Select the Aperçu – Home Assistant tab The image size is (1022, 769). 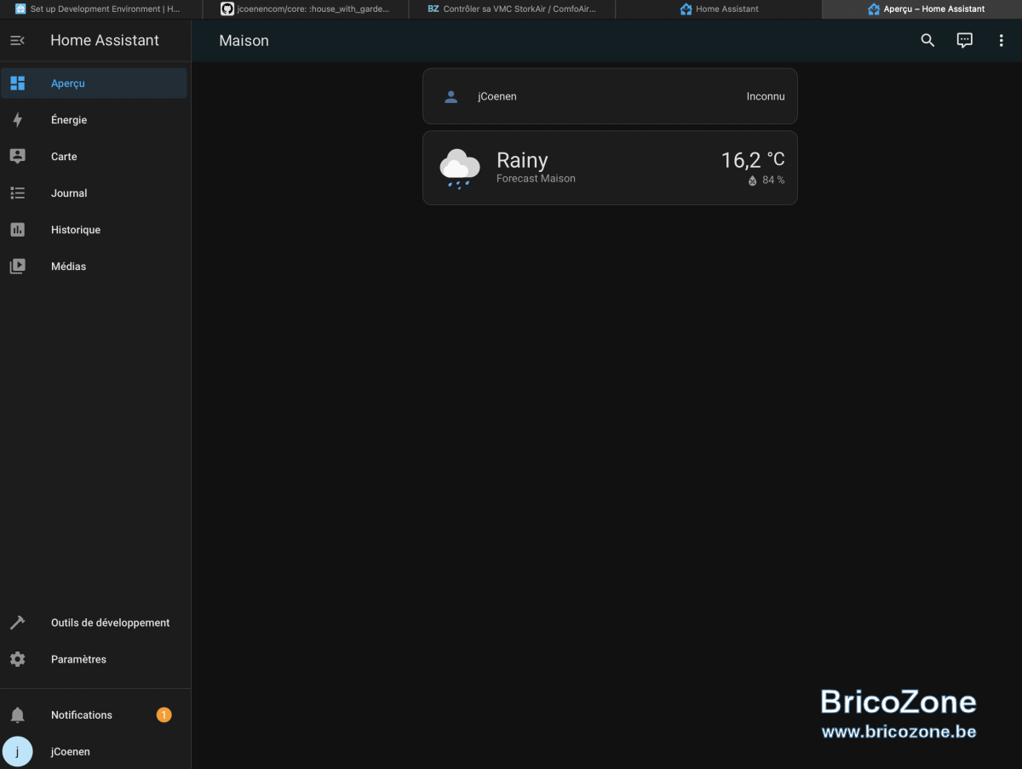point(922,9)
